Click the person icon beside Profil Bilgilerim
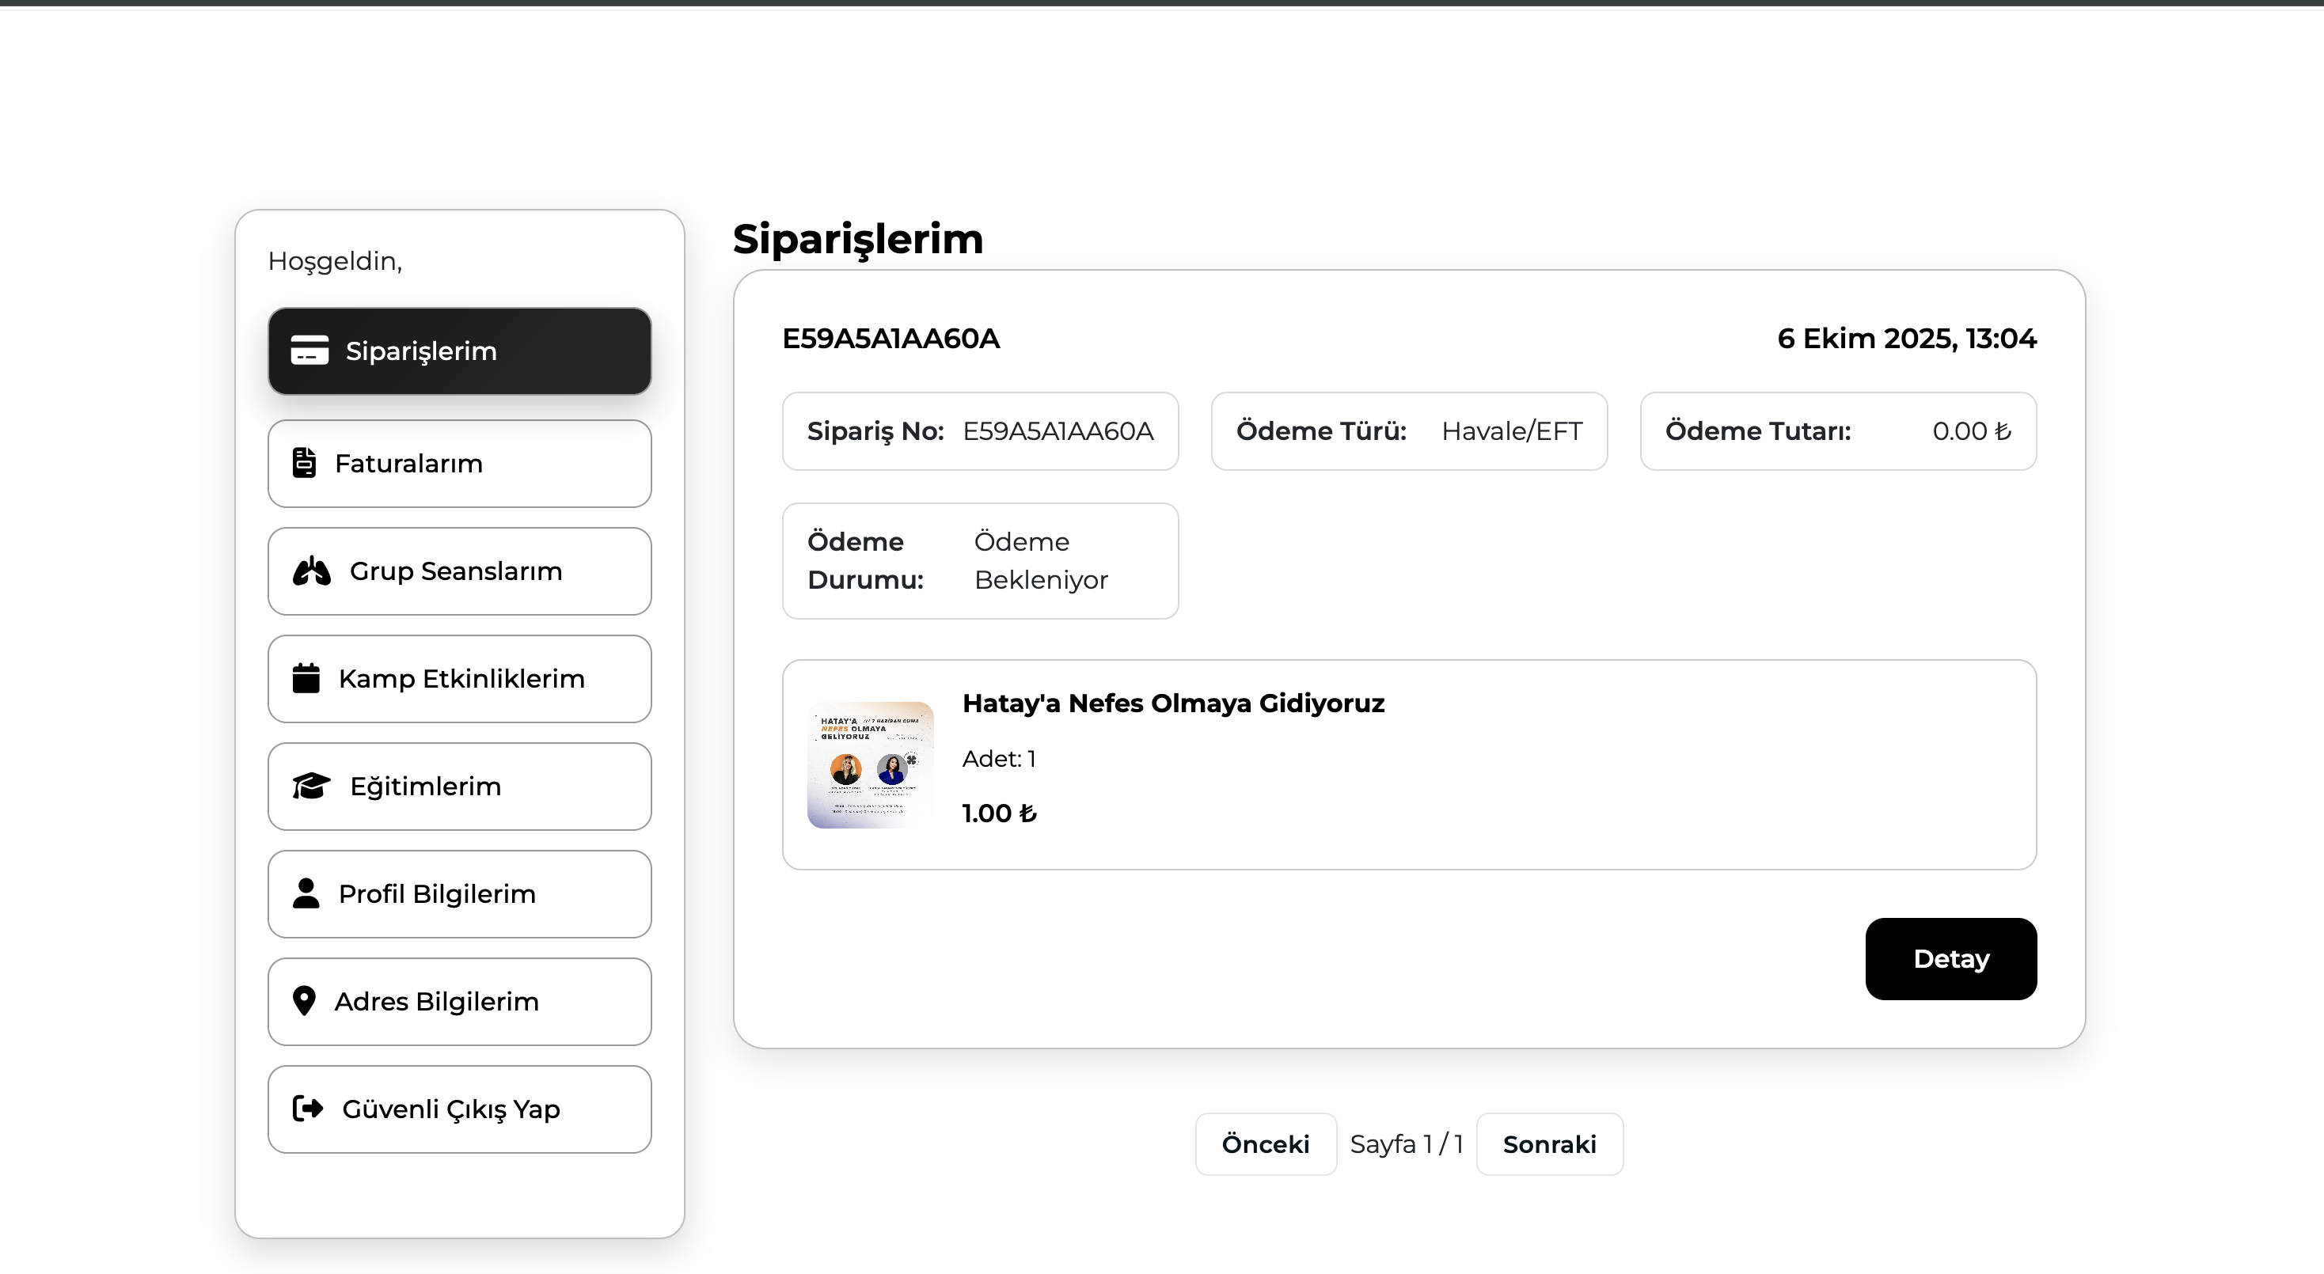The width and height of the screenshot is (2324, 1274). 306,893
